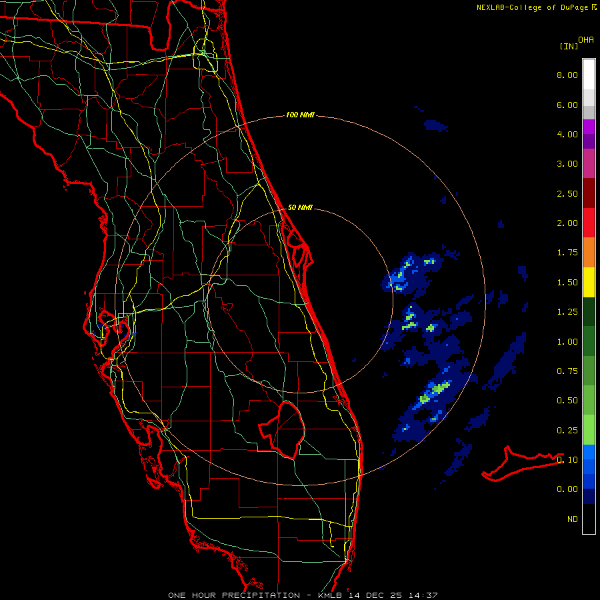Click the 0.50 legend value
The image size is (600, 600).
[567, 401]
